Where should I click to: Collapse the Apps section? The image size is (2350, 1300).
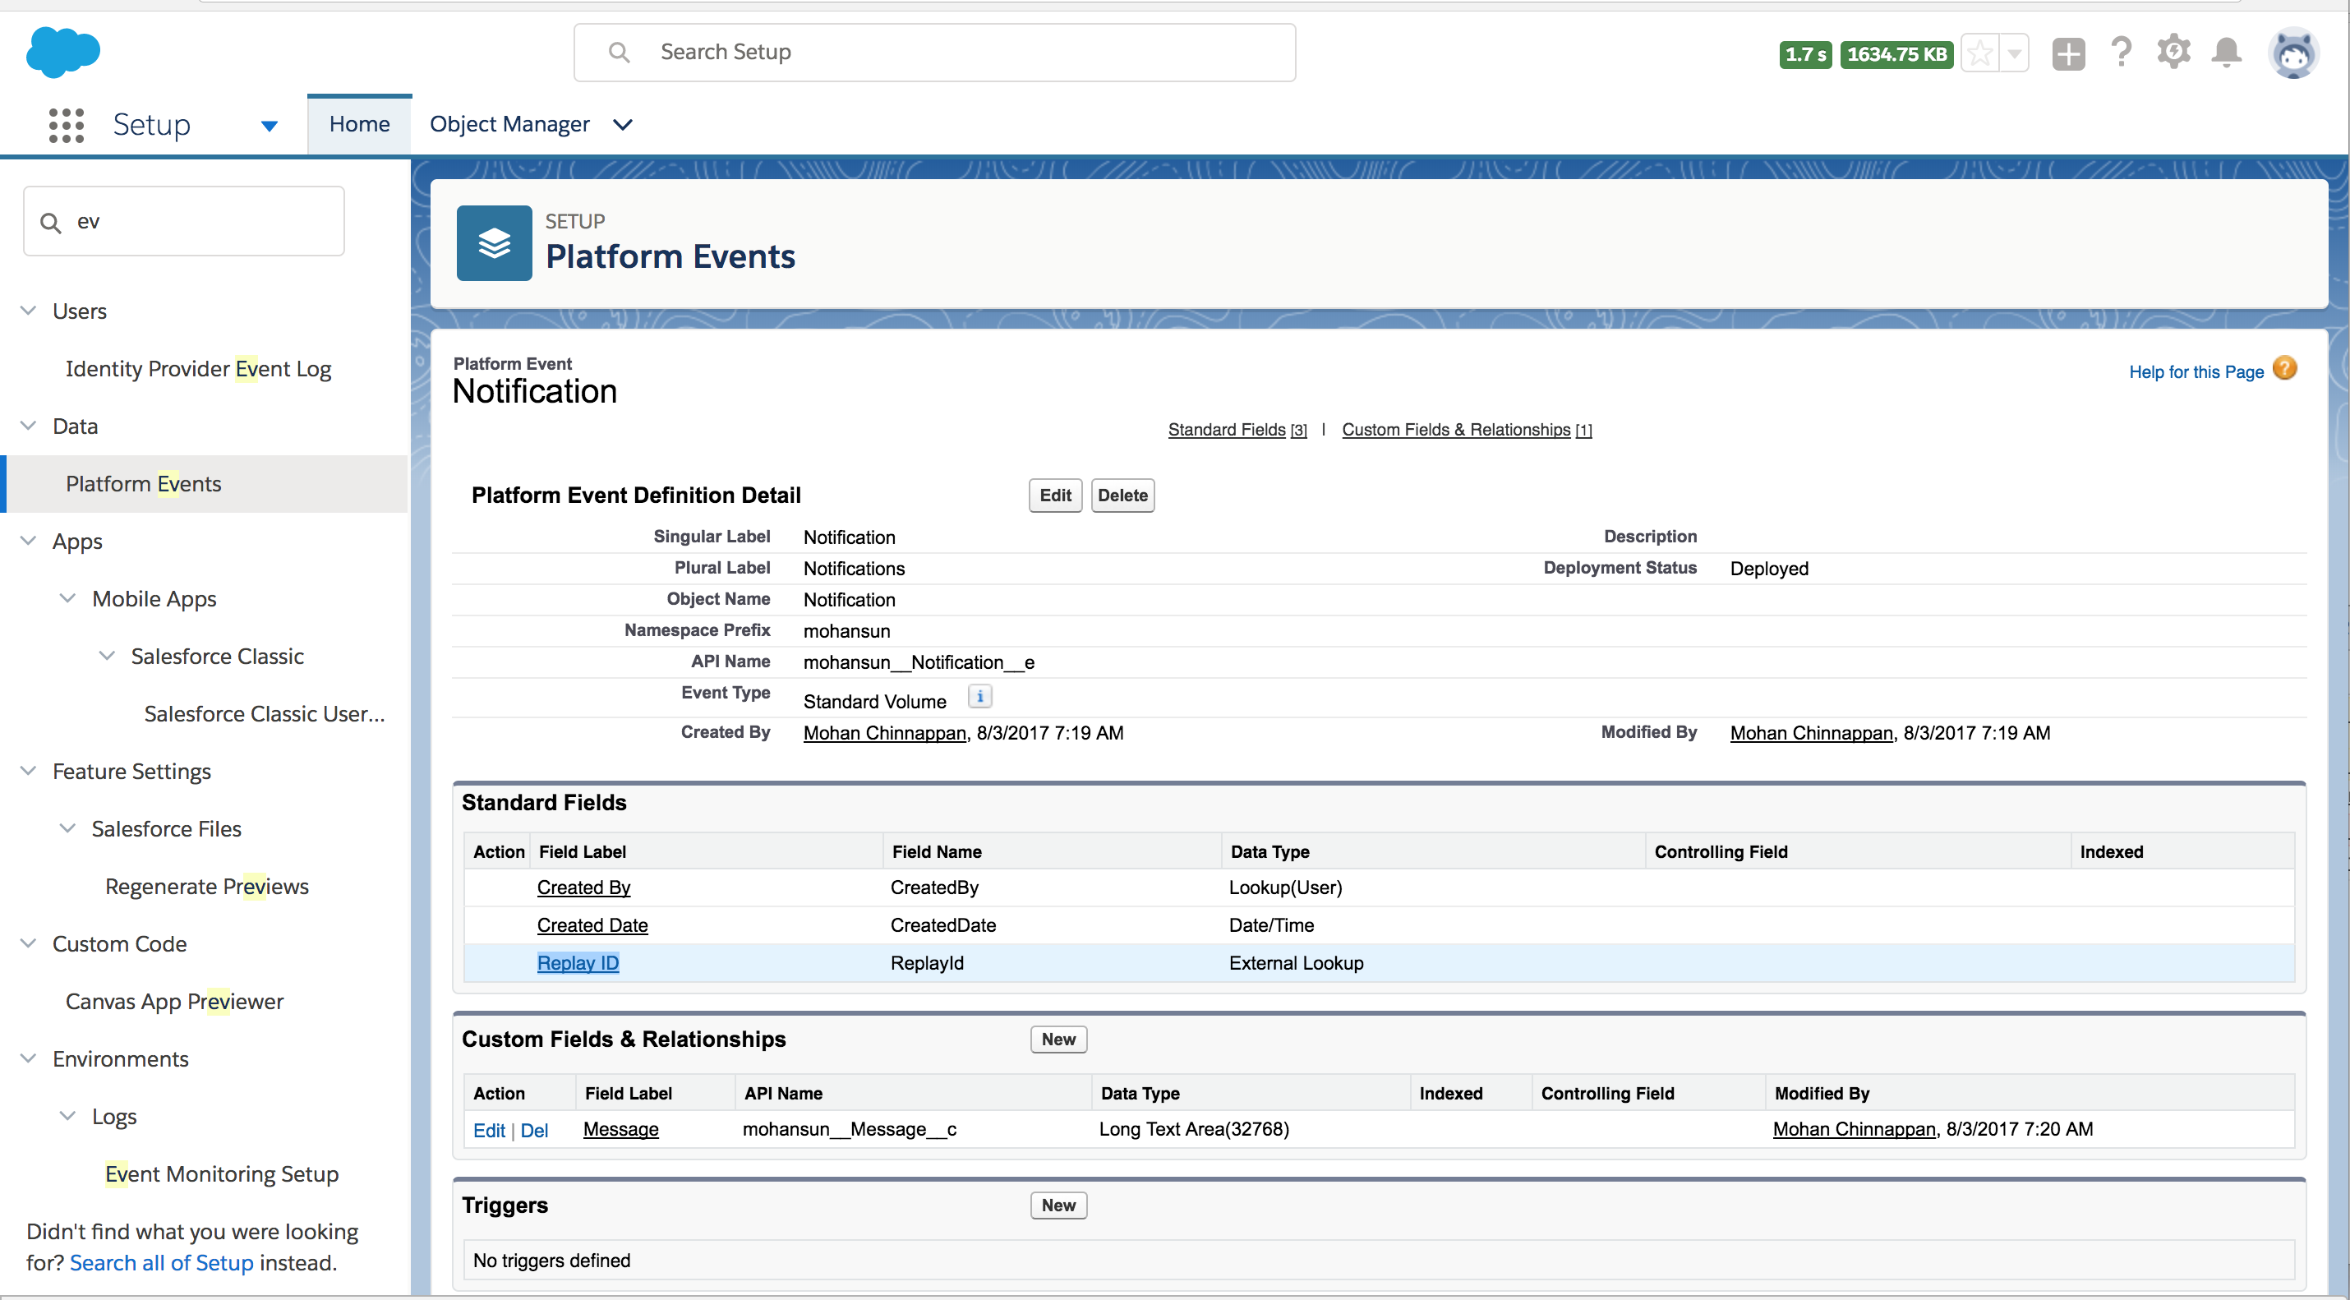(x=28, y=541)
